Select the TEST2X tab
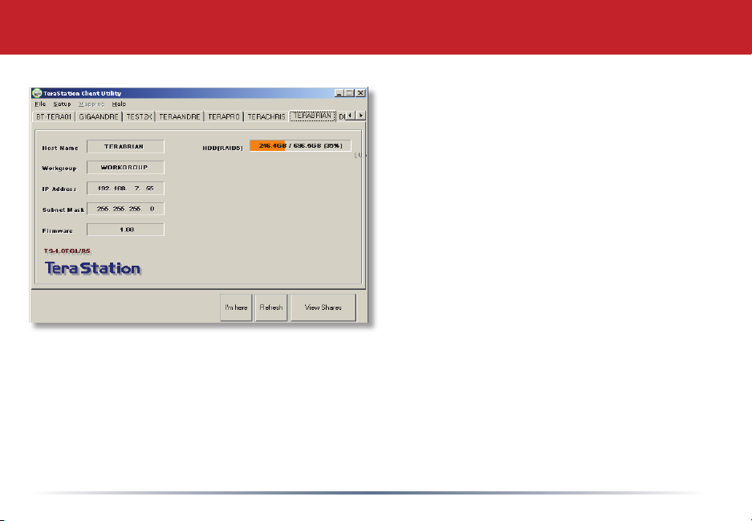This screenshot has height=521, width=752. (x=139, y=116)
